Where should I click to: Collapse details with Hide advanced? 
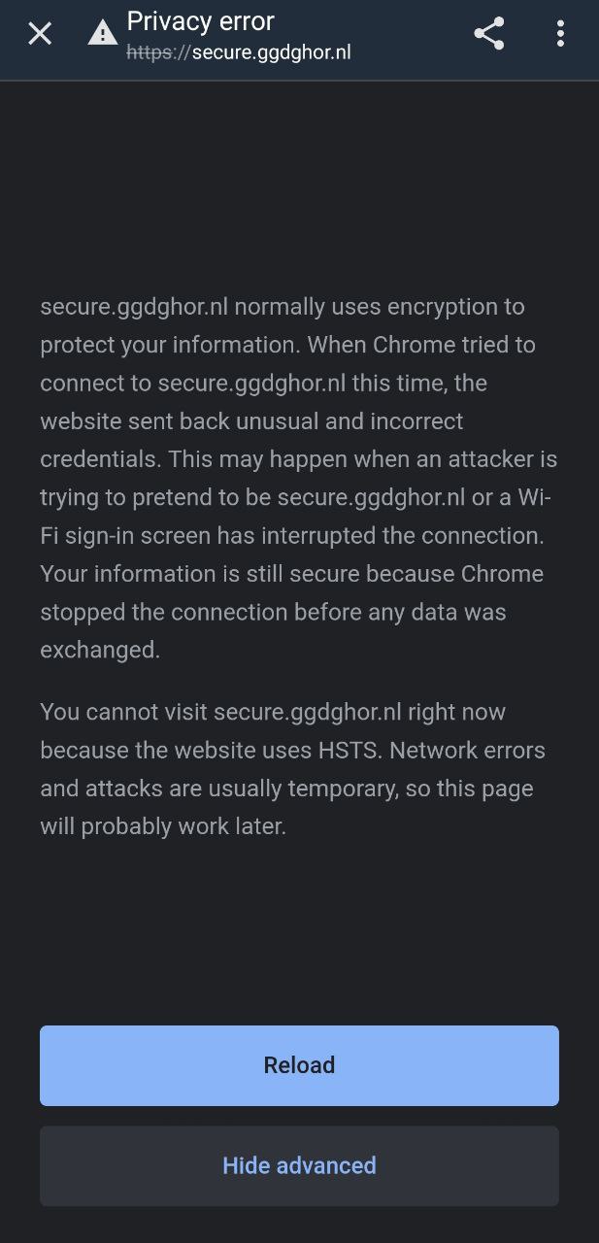(x=299, y=1165)
